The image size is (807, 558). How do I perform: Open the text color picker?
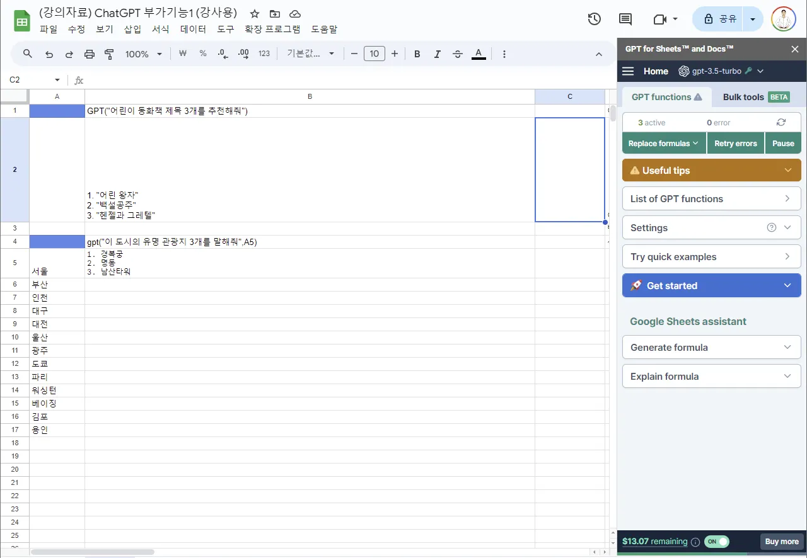pyautogui.click(x=479, y=54)
